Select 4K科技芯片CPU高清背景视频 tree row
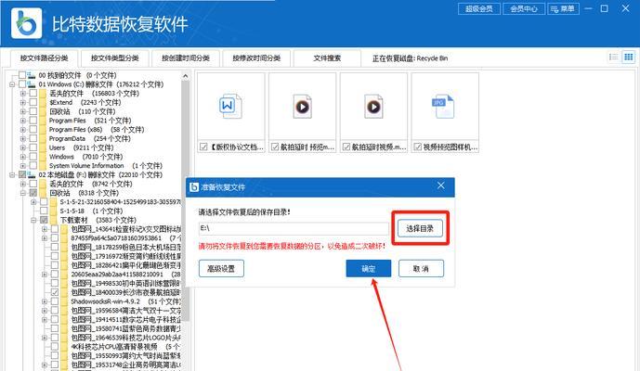The height and width of the screenshot is (371, 640). pos(125,347)
